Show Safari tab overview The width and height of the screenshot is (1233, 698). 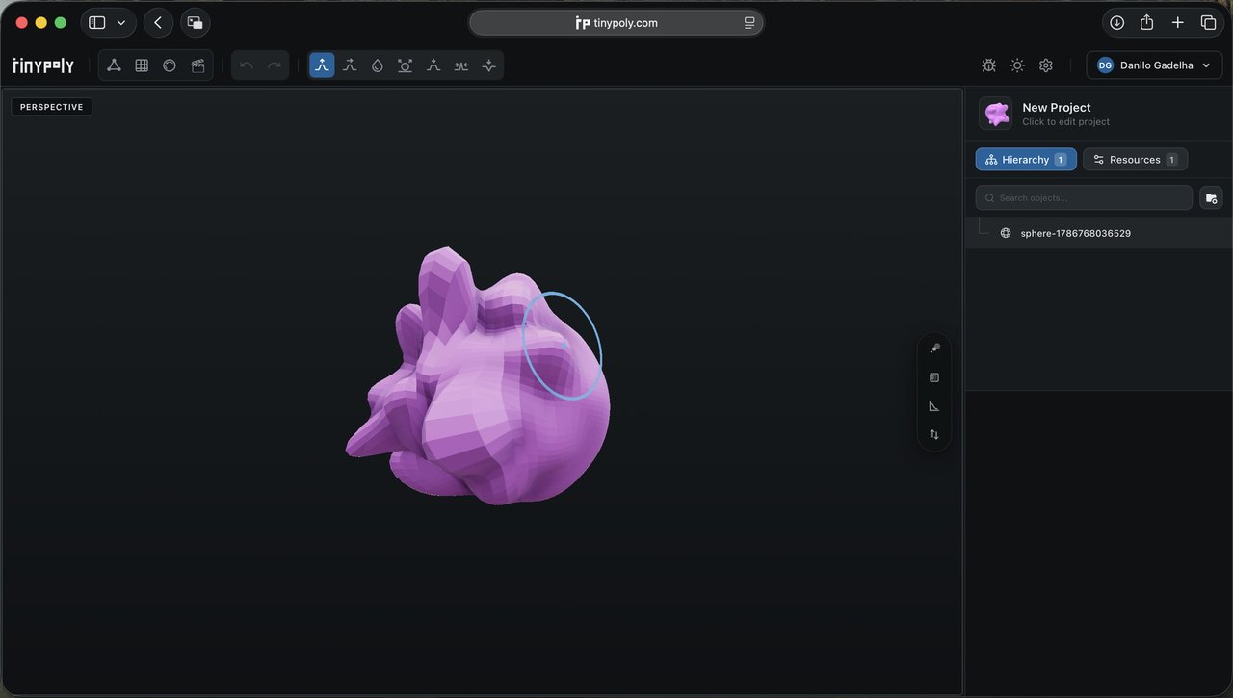pos(1209,23)
